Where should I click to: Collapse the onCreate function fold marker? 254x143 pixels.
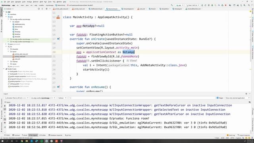point(62,39)
